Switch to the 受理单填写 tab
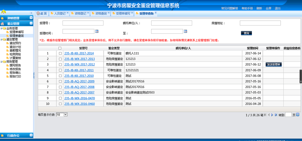The height and width of the screenshot is (141, 302). tap(123, 13)
